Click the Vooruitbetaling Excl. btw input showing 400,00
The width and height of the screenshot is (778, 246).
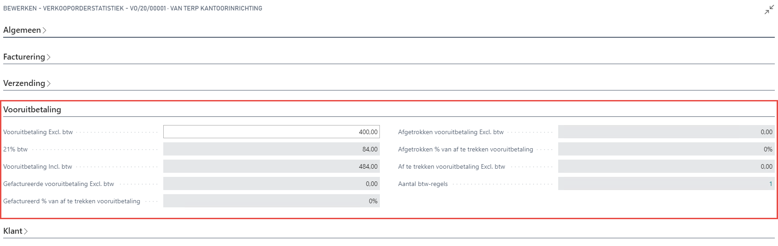click(271, 132)
